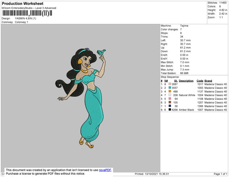The image size is (229, 177).
Task: Click the 'Description' column header
Action: pyautogui.click(x=186, y=81)
